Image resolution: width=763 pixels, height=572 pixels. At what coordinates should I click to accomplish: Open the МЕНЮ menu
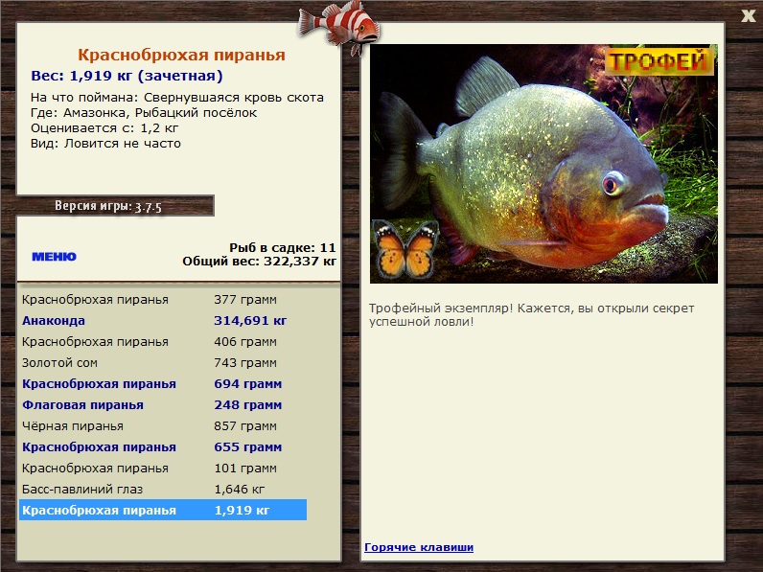tap(54, 257)
